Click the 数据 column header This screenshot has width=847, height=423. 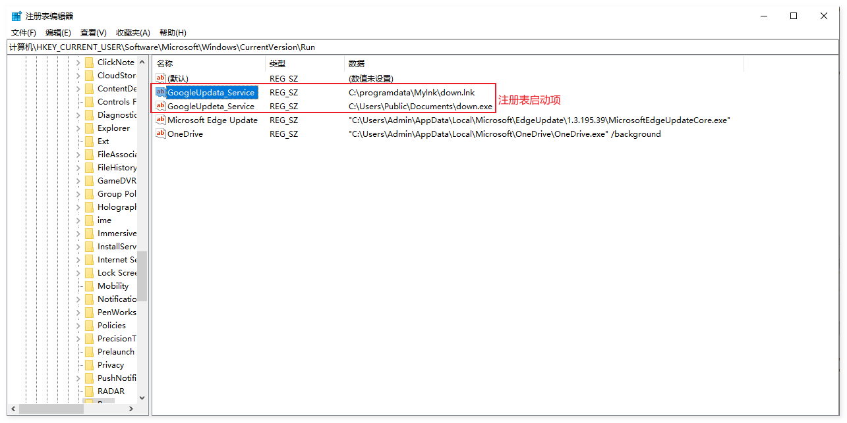coord(357,63)
